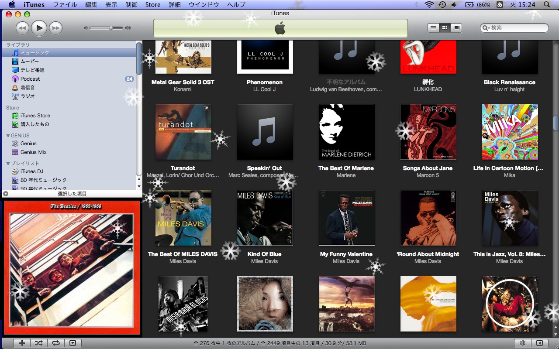
Task: Open Genius Mix
Action: [69, 152]
